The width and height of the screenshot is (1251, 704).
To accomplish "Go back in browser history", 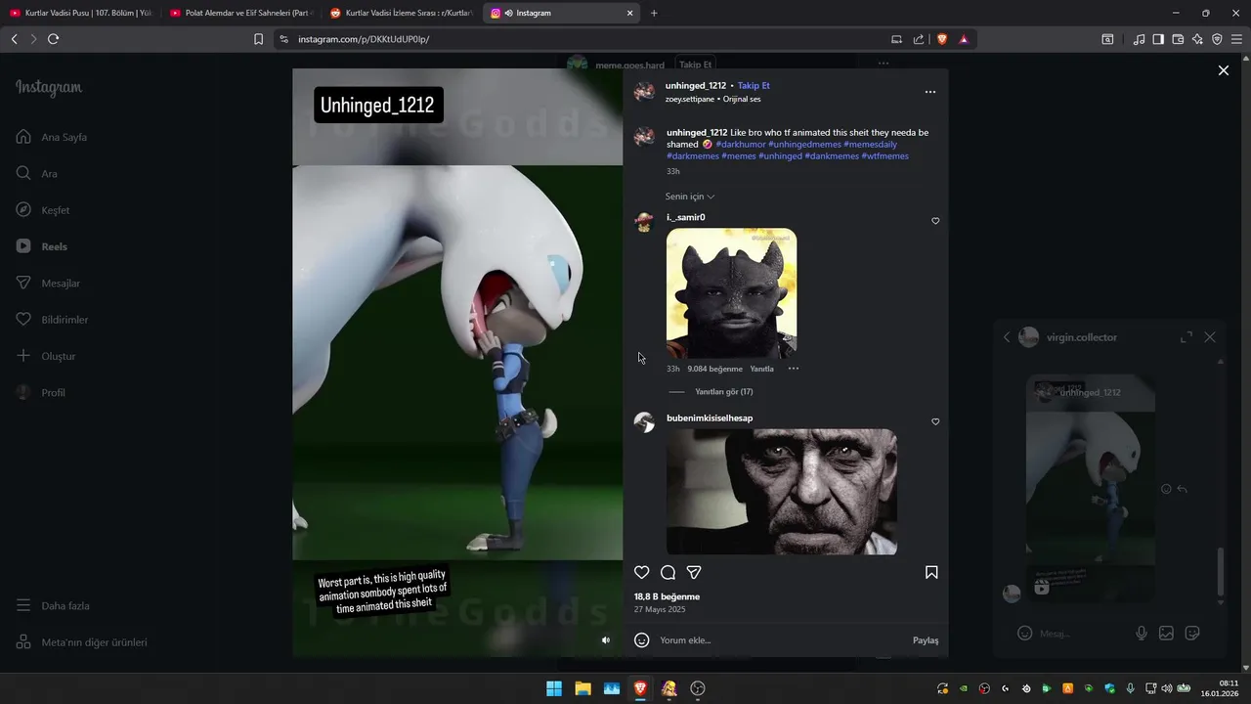I will 14,39.
